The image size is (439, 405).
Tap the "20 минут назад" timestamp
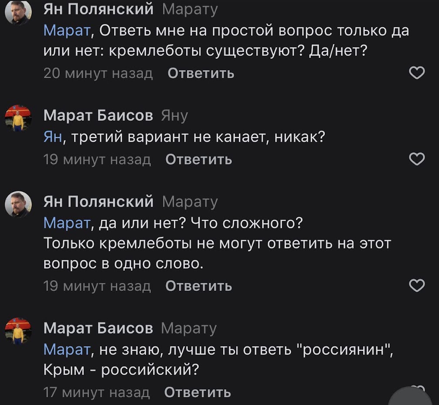[x=99, y=74]
